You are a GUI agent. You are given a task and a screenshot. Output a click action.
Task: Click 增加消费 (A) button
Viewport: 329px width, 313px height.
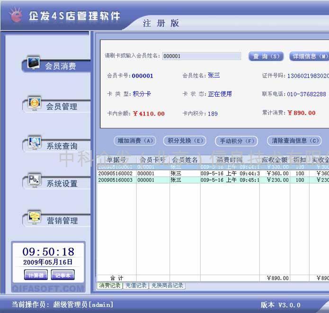tap(135, 141)
